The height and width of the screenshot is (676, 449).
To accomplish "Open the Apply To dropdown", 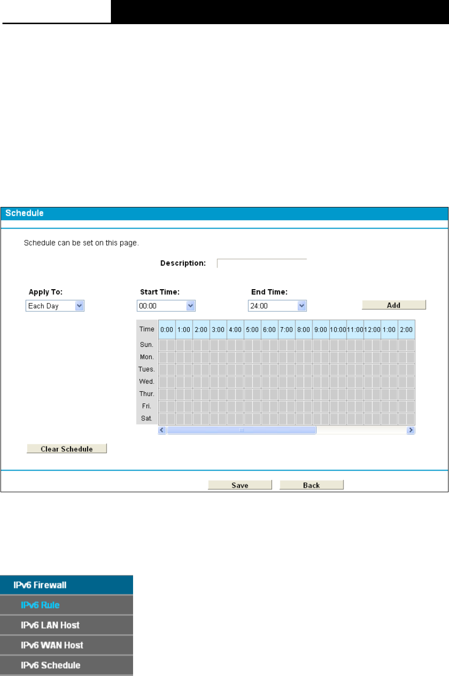I will [55, 306].
